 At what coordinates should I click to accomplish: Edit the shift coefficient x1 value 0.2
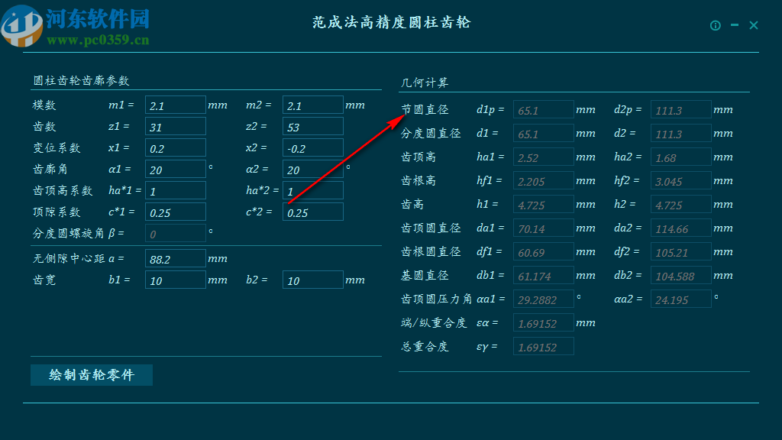point(175,147)
